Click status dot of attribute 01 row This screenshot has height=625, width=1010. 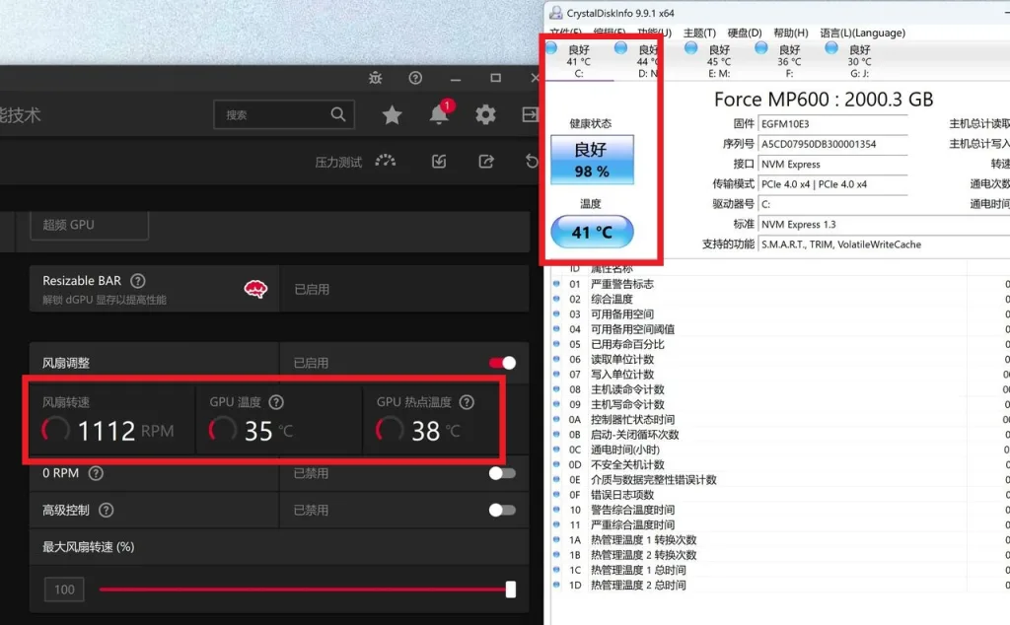[x=556, y=284]
